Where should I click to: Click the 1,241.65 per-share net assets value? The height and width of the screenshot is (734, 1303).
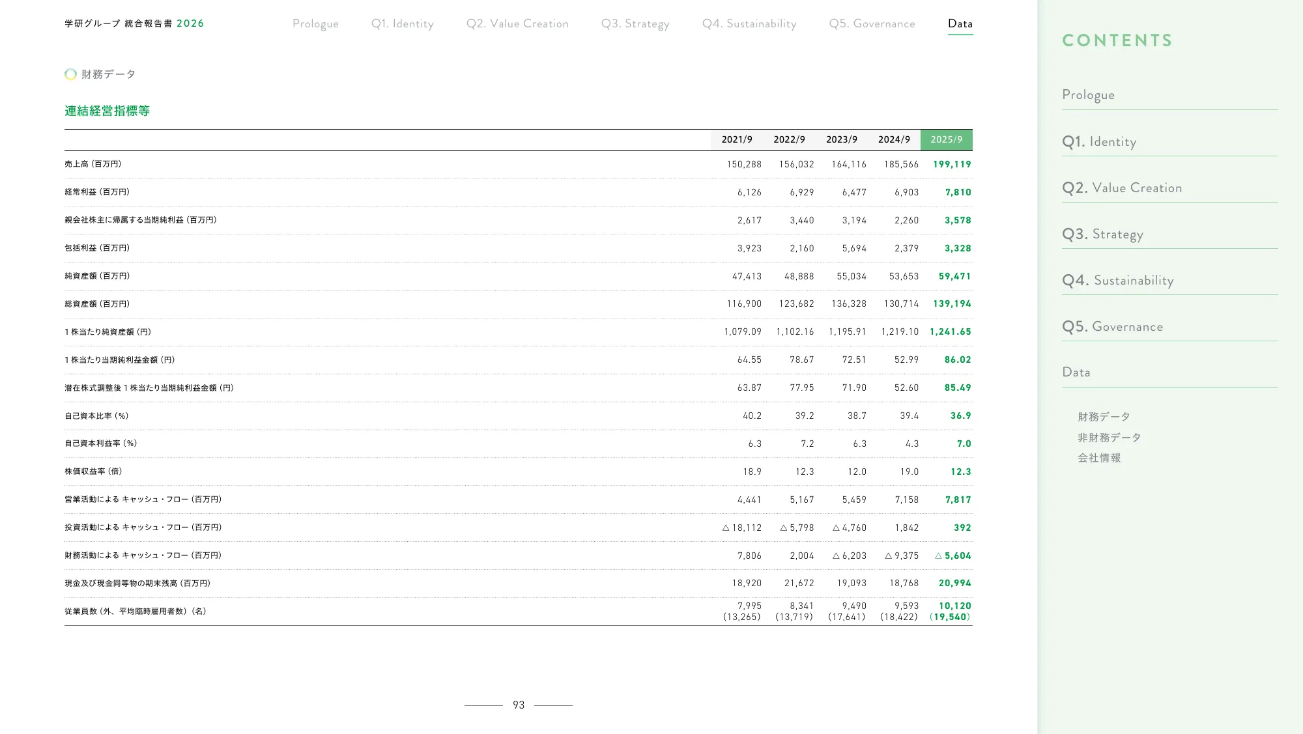pos(951,332)
